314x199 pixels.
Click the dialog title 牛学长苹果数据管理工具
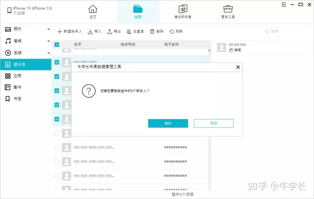tap(99, 67)
